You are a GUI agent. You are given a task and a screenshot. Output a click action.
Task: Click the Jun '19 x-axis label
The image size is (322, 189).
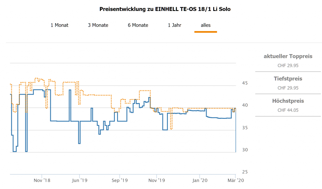(x=80, y=180)
